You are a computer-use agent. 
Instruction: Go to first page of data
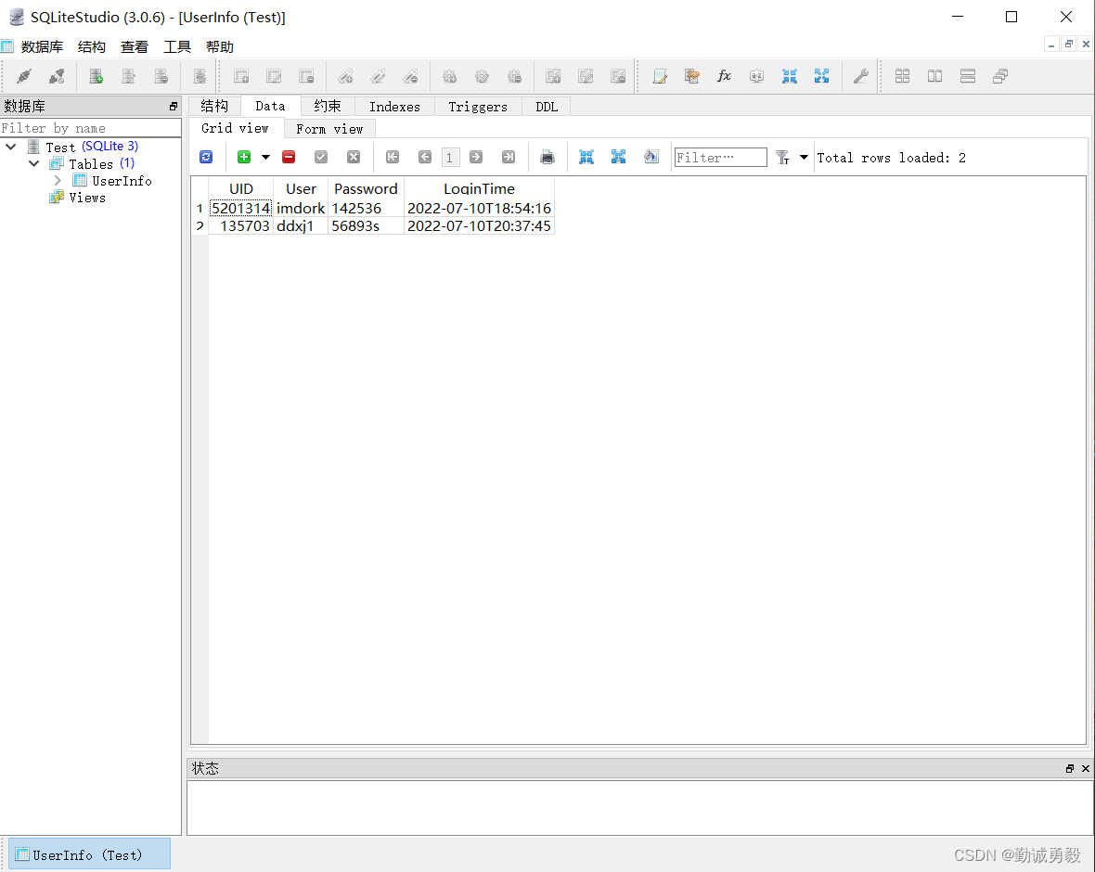point(393,157)
